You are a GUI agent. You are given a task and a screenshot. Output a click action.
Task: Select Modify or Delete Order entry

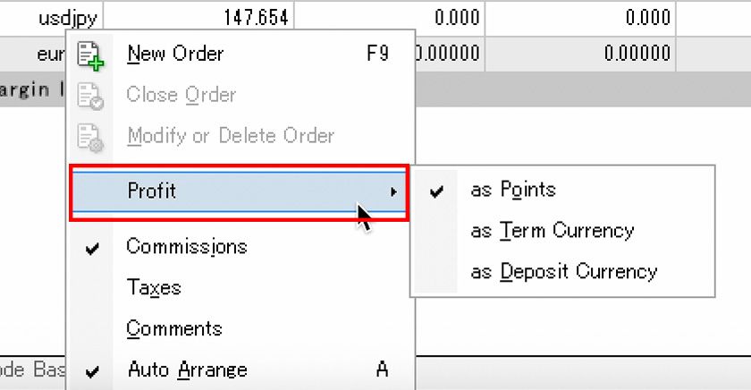(230, 136)
